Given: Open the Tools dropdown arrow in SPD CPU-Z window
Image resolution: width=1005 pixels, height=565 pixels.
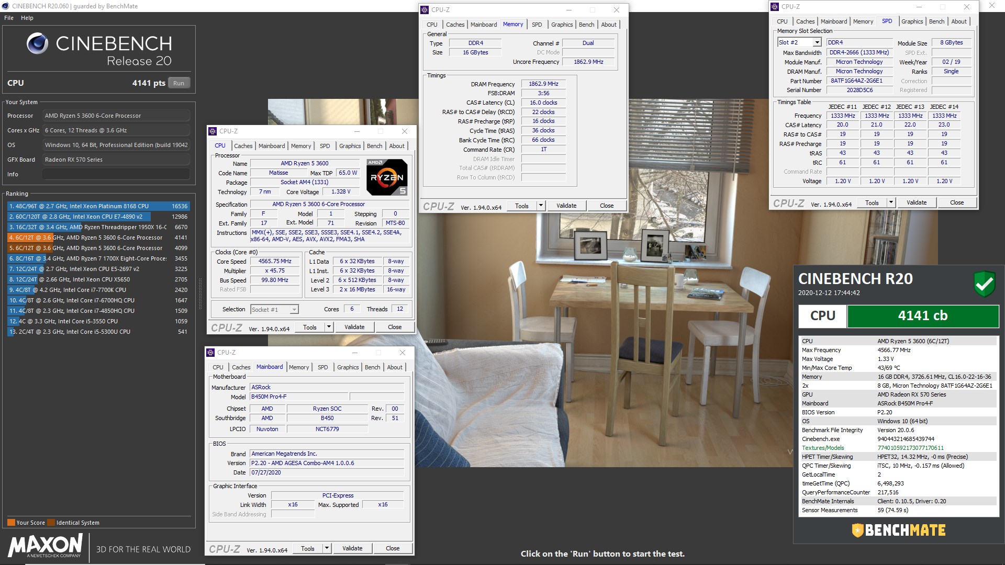Looking at the screenshot, I should click(x=891, y=202).
